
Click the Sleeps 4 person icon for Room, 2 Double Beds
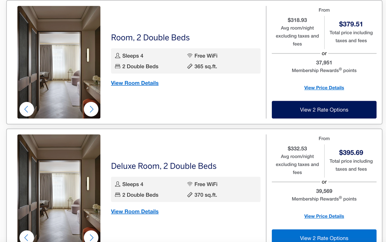tap(118, 56)
